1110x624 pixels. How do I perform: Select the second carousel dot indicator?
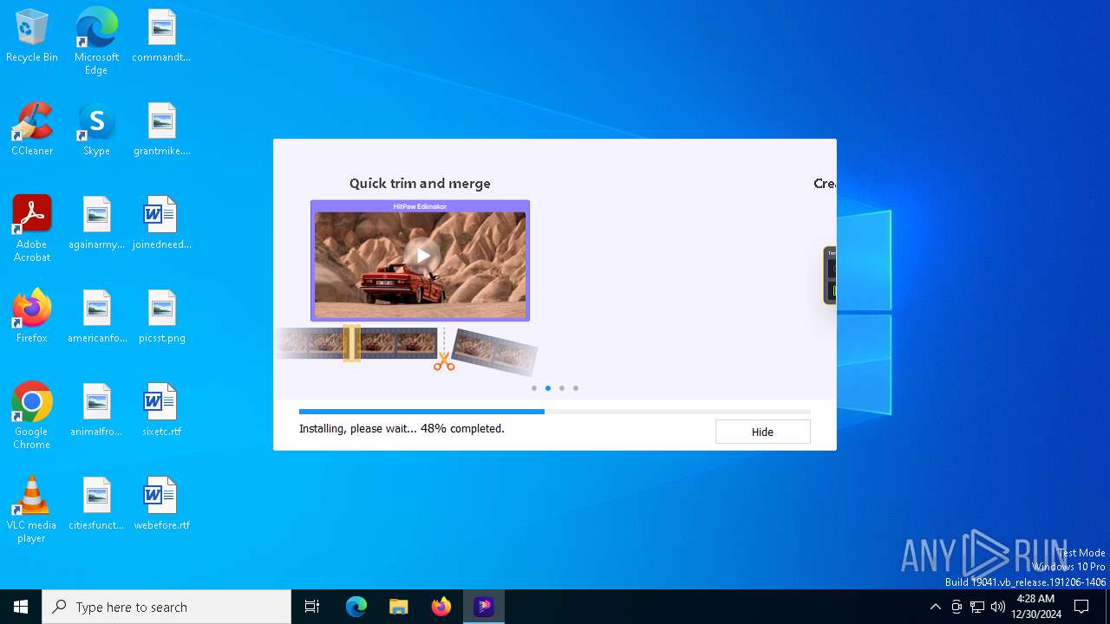(x=548, y=388)
